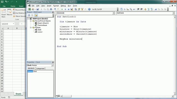
Task: Click the Standard toolbar options overflow arrow
Action: (x=118, y=9)
